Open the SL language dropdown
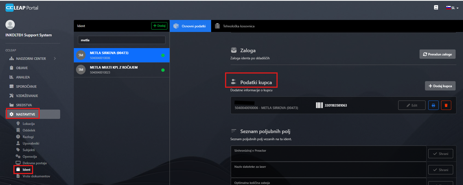 tap(452, 8)
